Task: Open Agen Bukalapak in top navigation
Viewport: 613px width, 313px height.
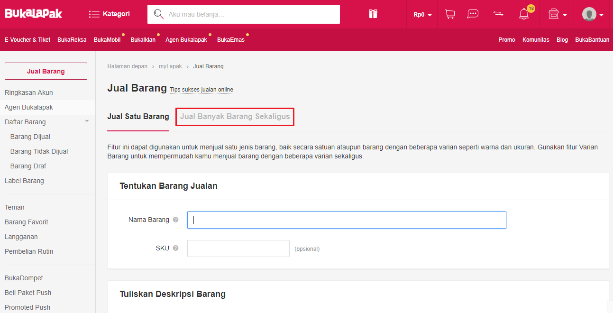Action: point(186,40)
